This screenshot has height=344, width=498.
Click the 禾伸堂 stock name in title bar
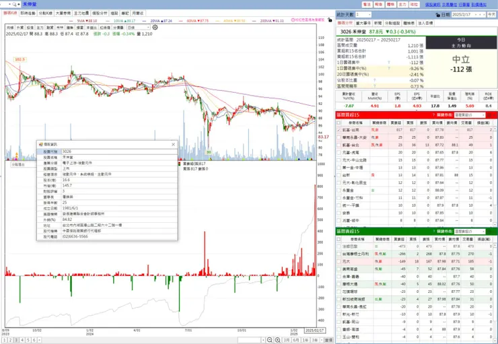29,4
